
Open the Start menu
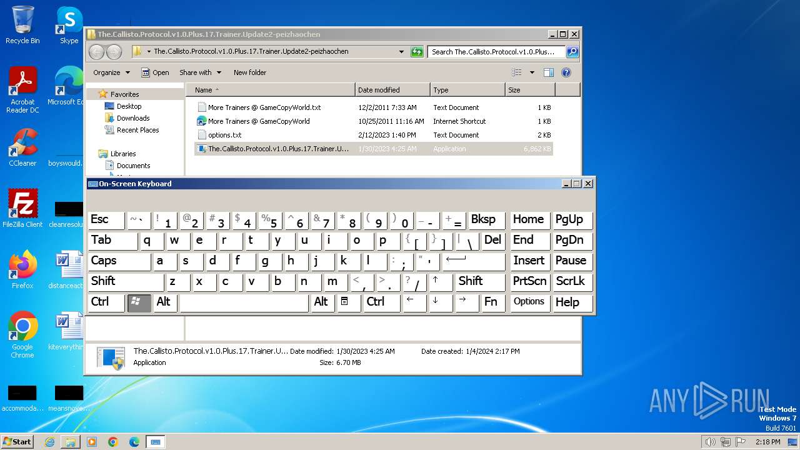coord(17,442)
